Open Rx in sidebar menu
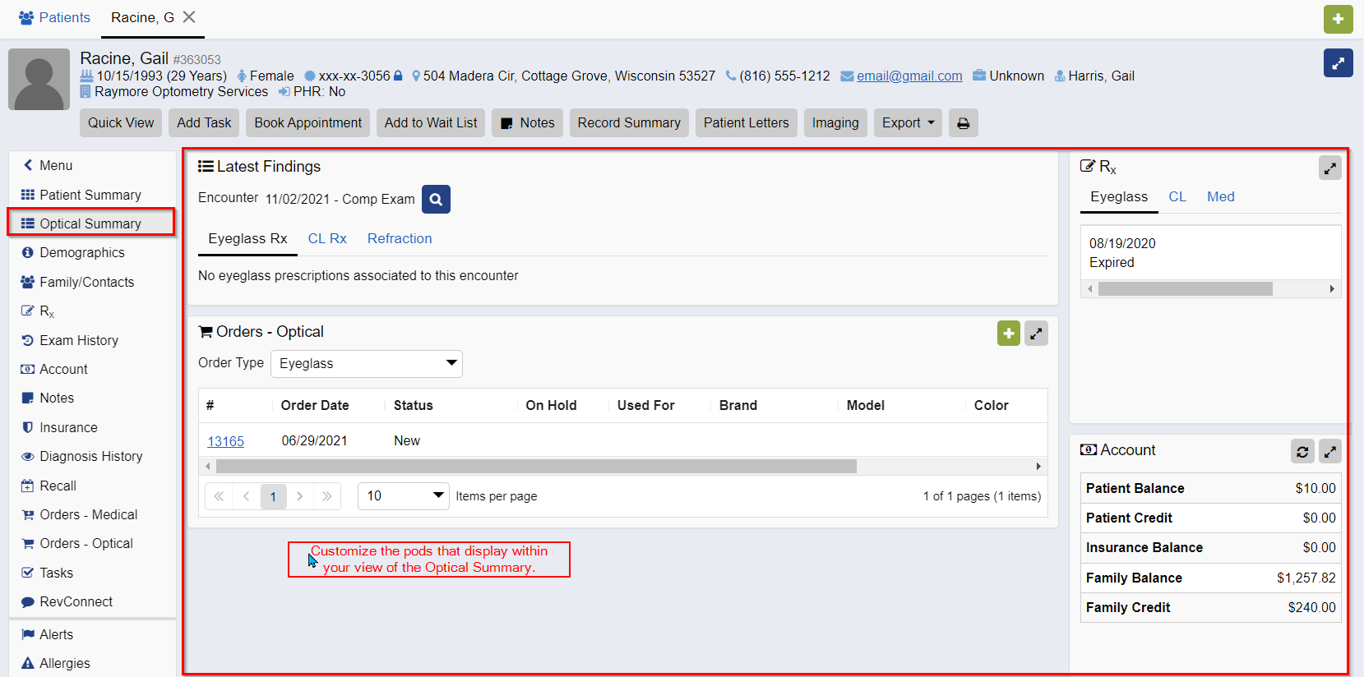1364x677 pixels. [x=92, y=311]
